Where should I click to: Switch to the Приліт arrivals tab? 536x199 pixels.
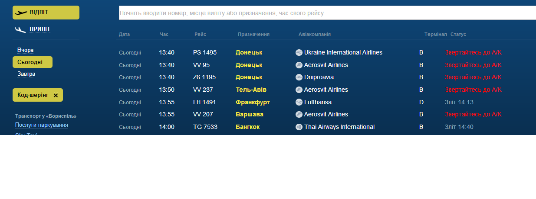40,29
